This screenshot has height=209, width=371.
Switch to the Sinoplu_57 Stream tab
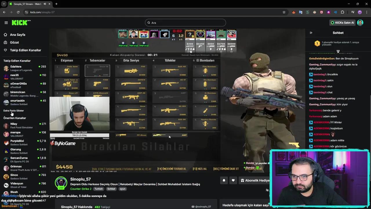click(x=30, y=4)
